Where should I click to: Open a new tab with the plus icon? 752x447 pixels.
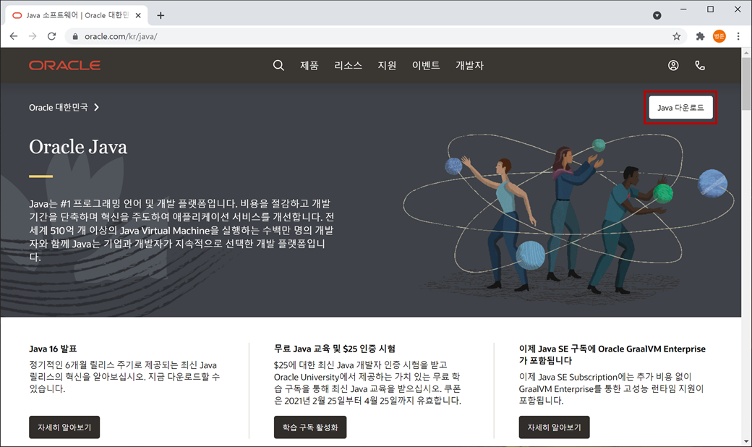click(161, 15)
